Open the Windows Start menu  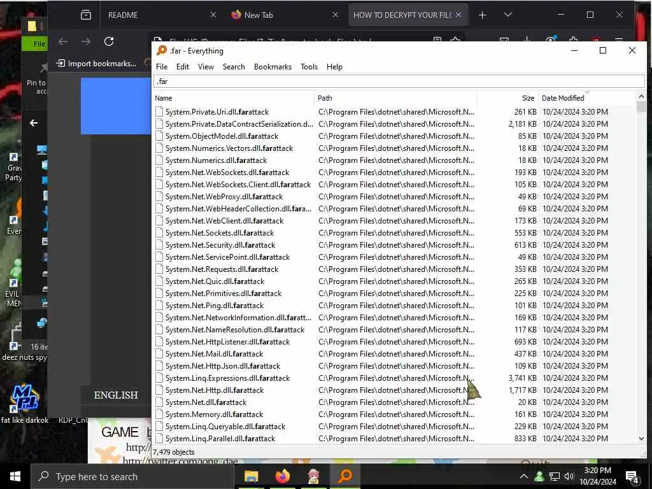pyautogui.click(x=15, y=476)
